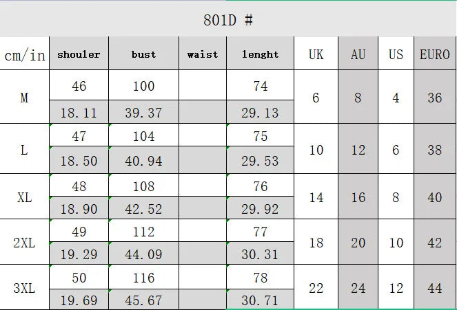Click the EURO column header
457x310 pixels.
tap(434, 54)
